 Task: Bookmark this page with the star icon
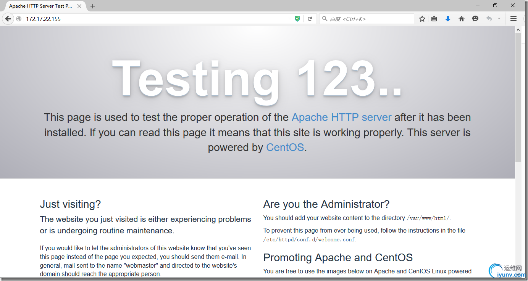(422, 19)
